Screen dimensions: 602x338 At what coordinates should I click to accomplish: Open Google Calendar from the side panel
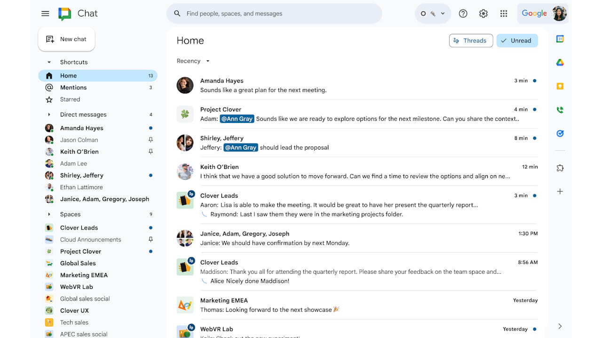(560, 39)
